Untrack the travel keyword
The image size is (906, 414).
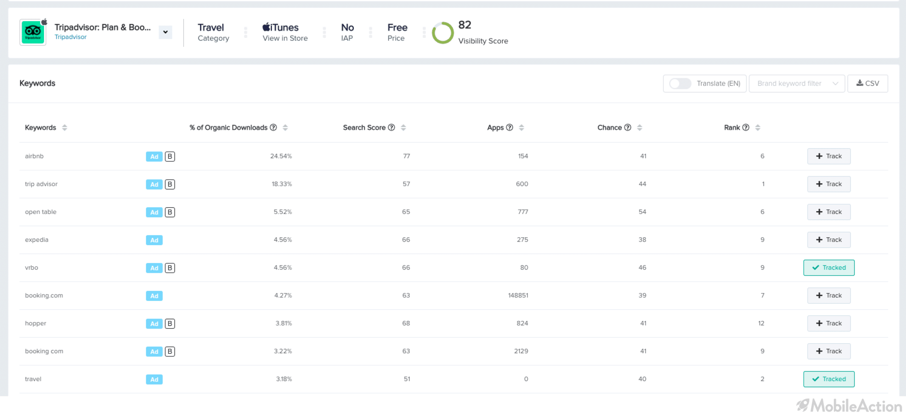click(829, 379)
